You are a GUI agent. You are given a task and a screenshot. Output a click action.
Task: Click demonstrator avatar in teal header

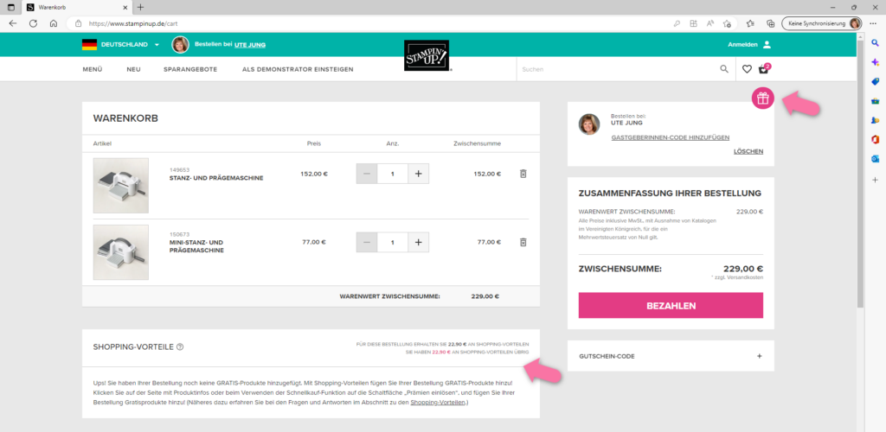point(180,45)
